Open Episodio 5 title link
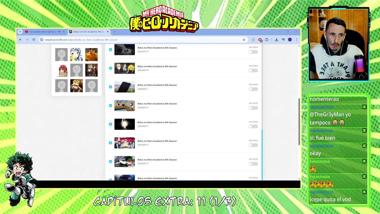380x214 pixels. point(157,122)
